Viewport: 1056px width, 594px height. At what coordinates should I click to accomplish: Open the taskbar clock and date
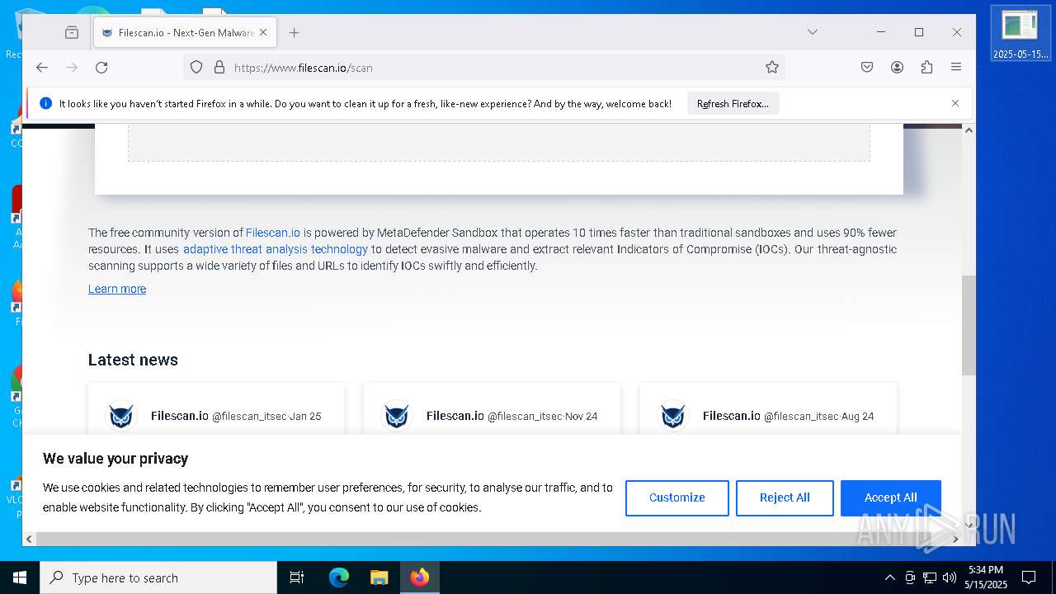click(x=986, y=577)
